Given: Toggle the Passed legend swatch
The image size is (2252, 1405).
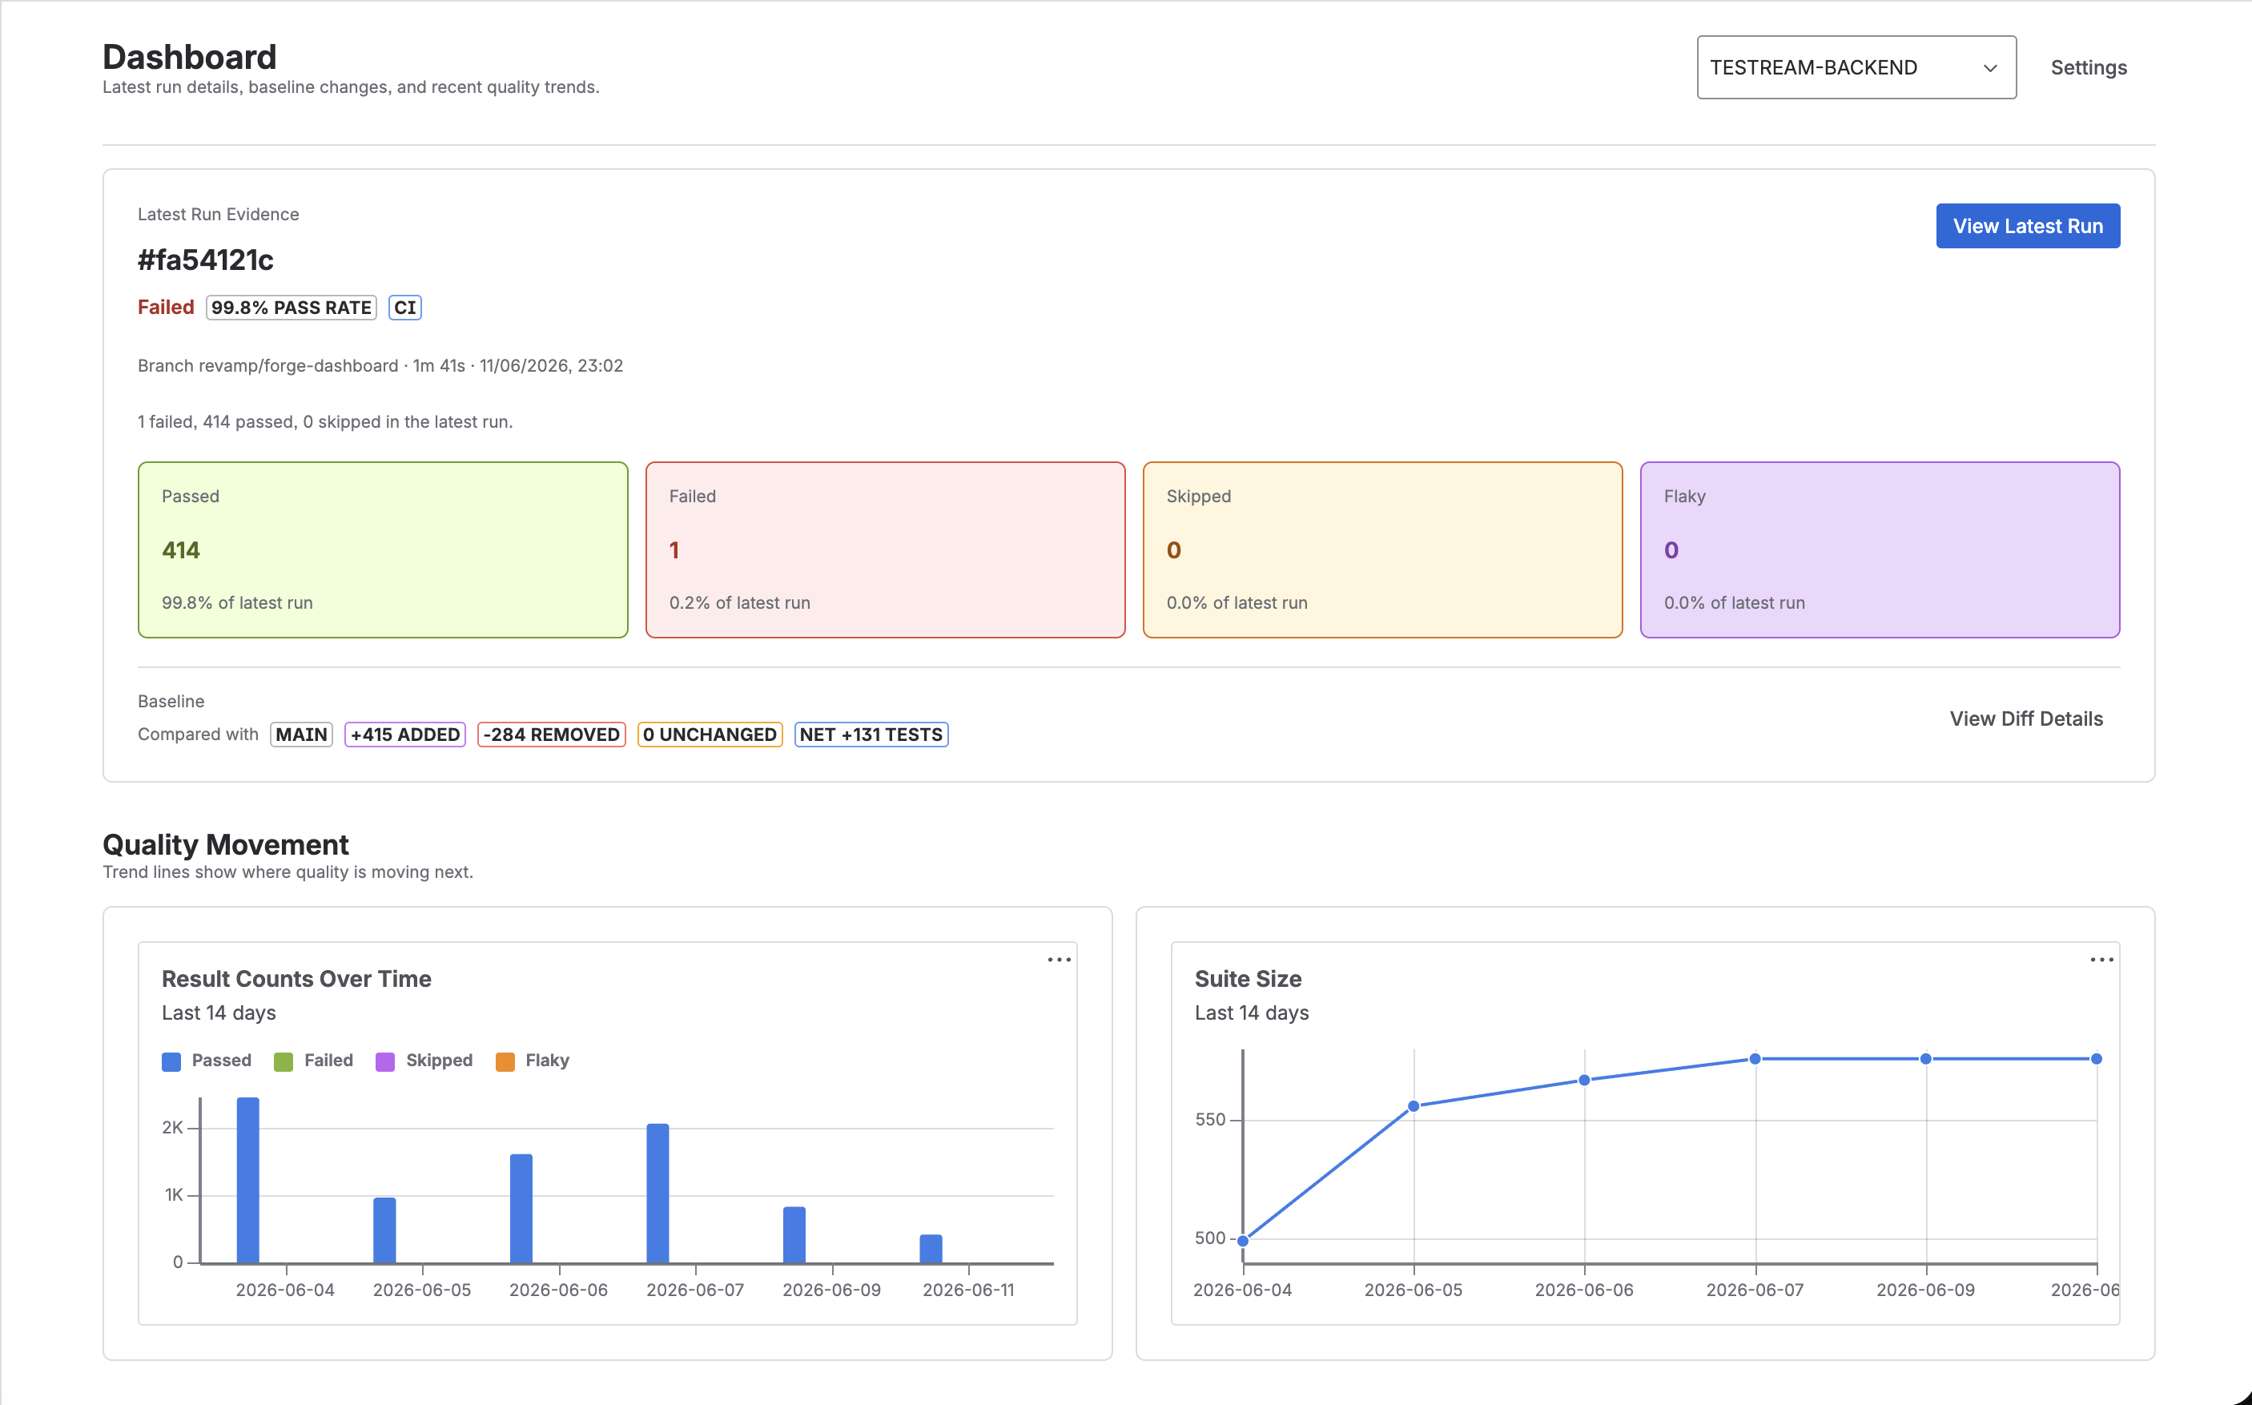Looking at the screenshot, I should point(171,1061).
